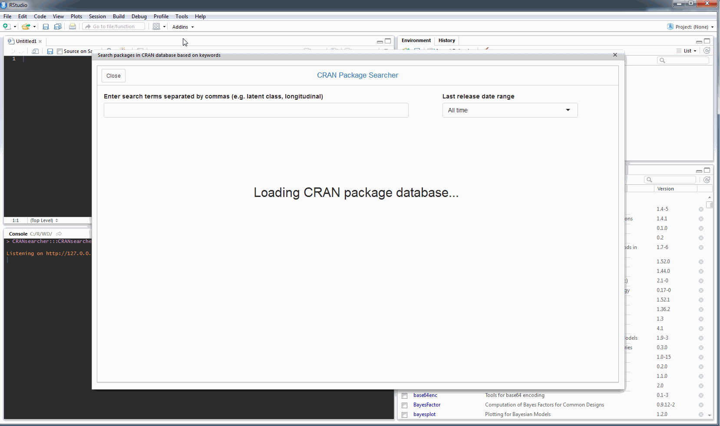Screen dimensions: 720x426
Task: Click the New File toolbar icon
Action: tap(7, 26)
